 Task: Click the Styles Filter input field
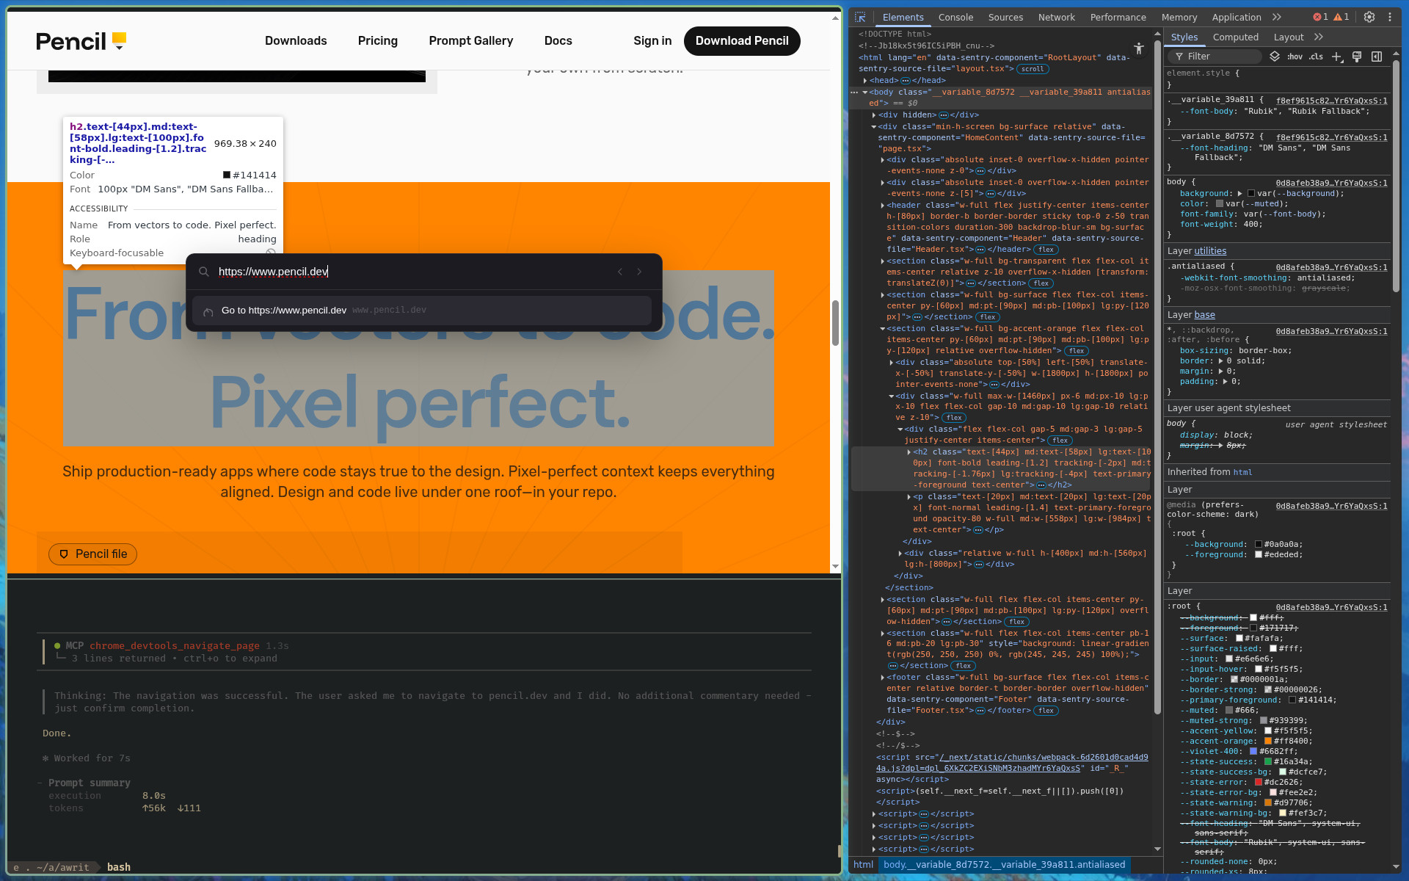1214,57
